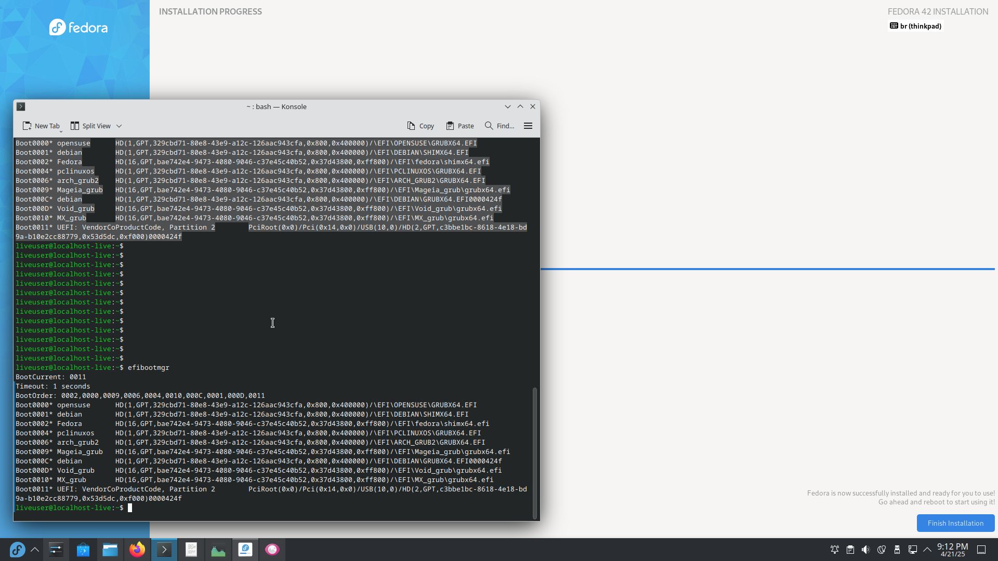Click the lower 'BootCurrent: 0011' line

[51, 377]
